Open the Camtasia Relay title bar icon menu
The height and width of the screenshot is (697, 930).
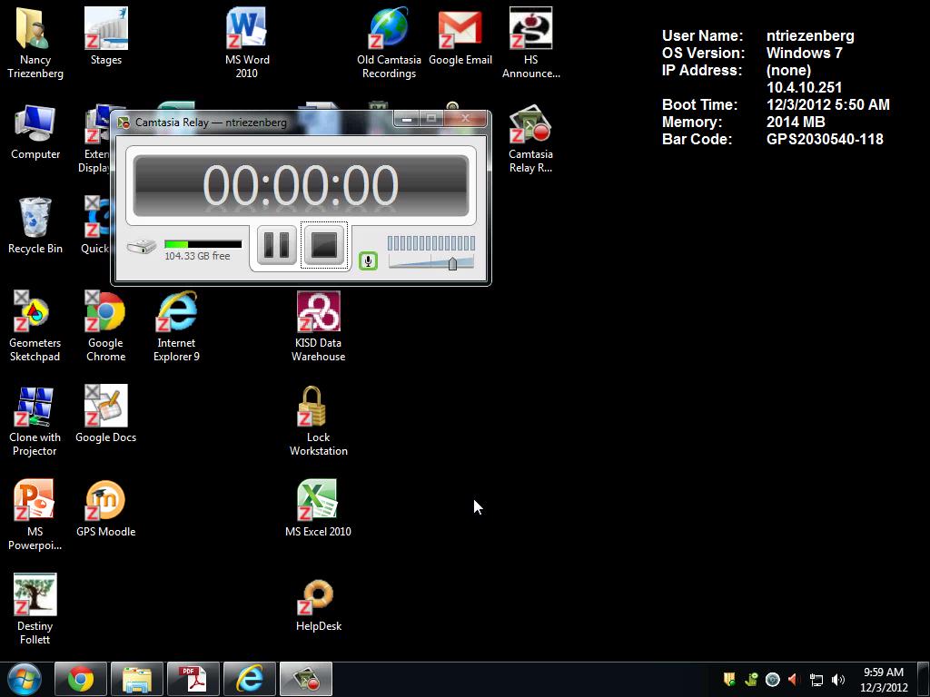pos(124,123)
